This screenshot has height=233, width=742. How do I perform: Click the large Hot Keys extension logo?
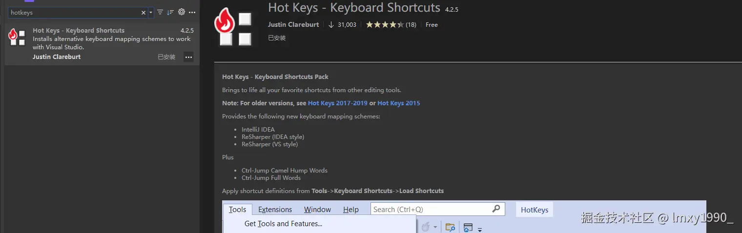pyautogui.click(x=233, y=27)
